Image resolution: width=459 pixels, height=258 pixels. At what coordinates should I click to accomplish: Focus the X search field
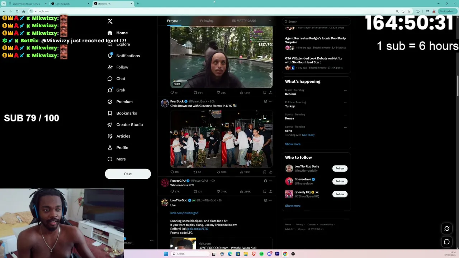(316, 21)
